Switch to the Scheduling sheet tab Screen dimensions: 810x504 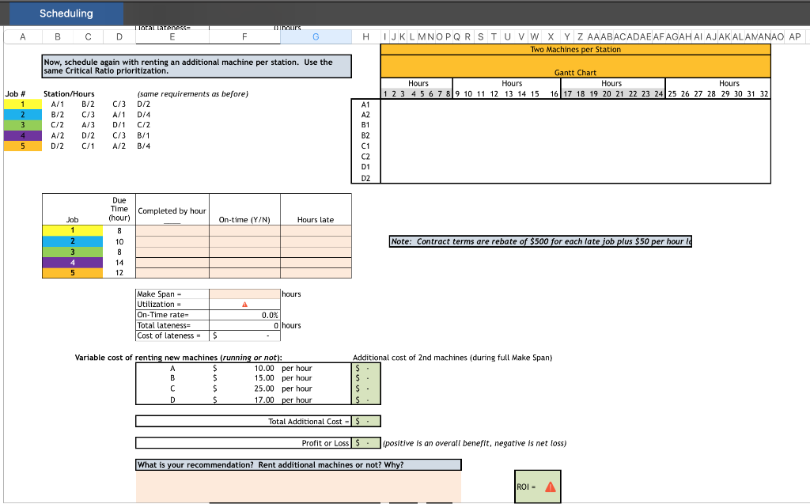[65, 13]
